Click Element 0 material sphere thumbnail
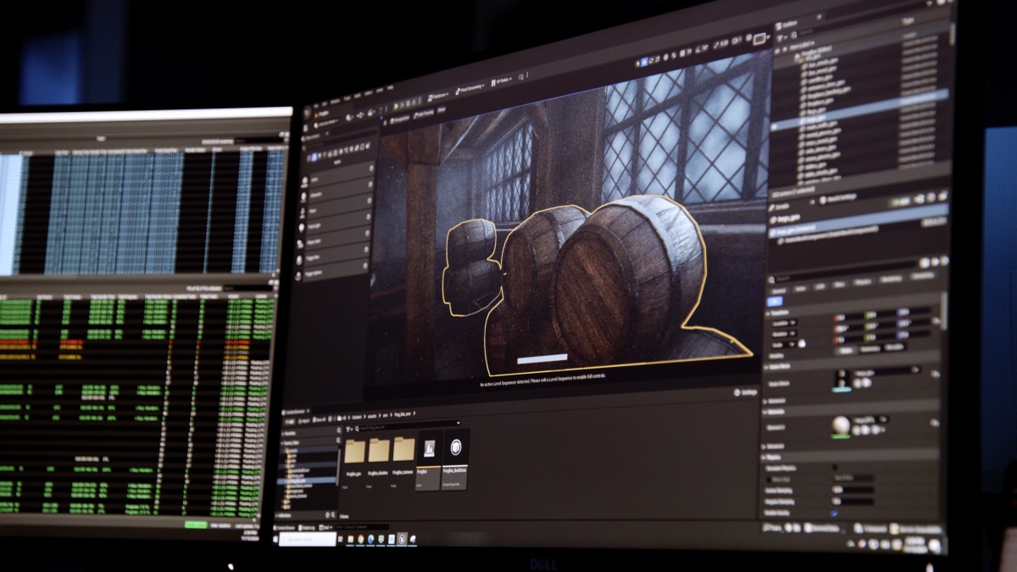Screen dimensions: 1017x572 (841, 425)
